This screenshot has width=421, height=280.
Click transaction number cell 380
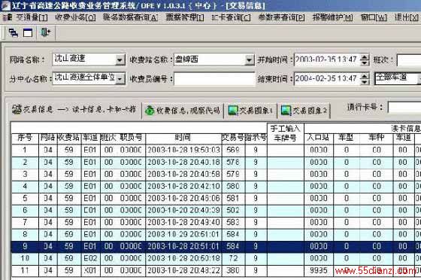233,270
